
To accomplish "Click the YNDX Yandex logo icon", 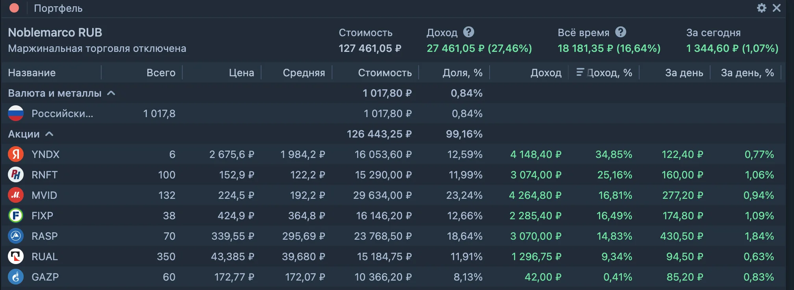I will point(16,154).
